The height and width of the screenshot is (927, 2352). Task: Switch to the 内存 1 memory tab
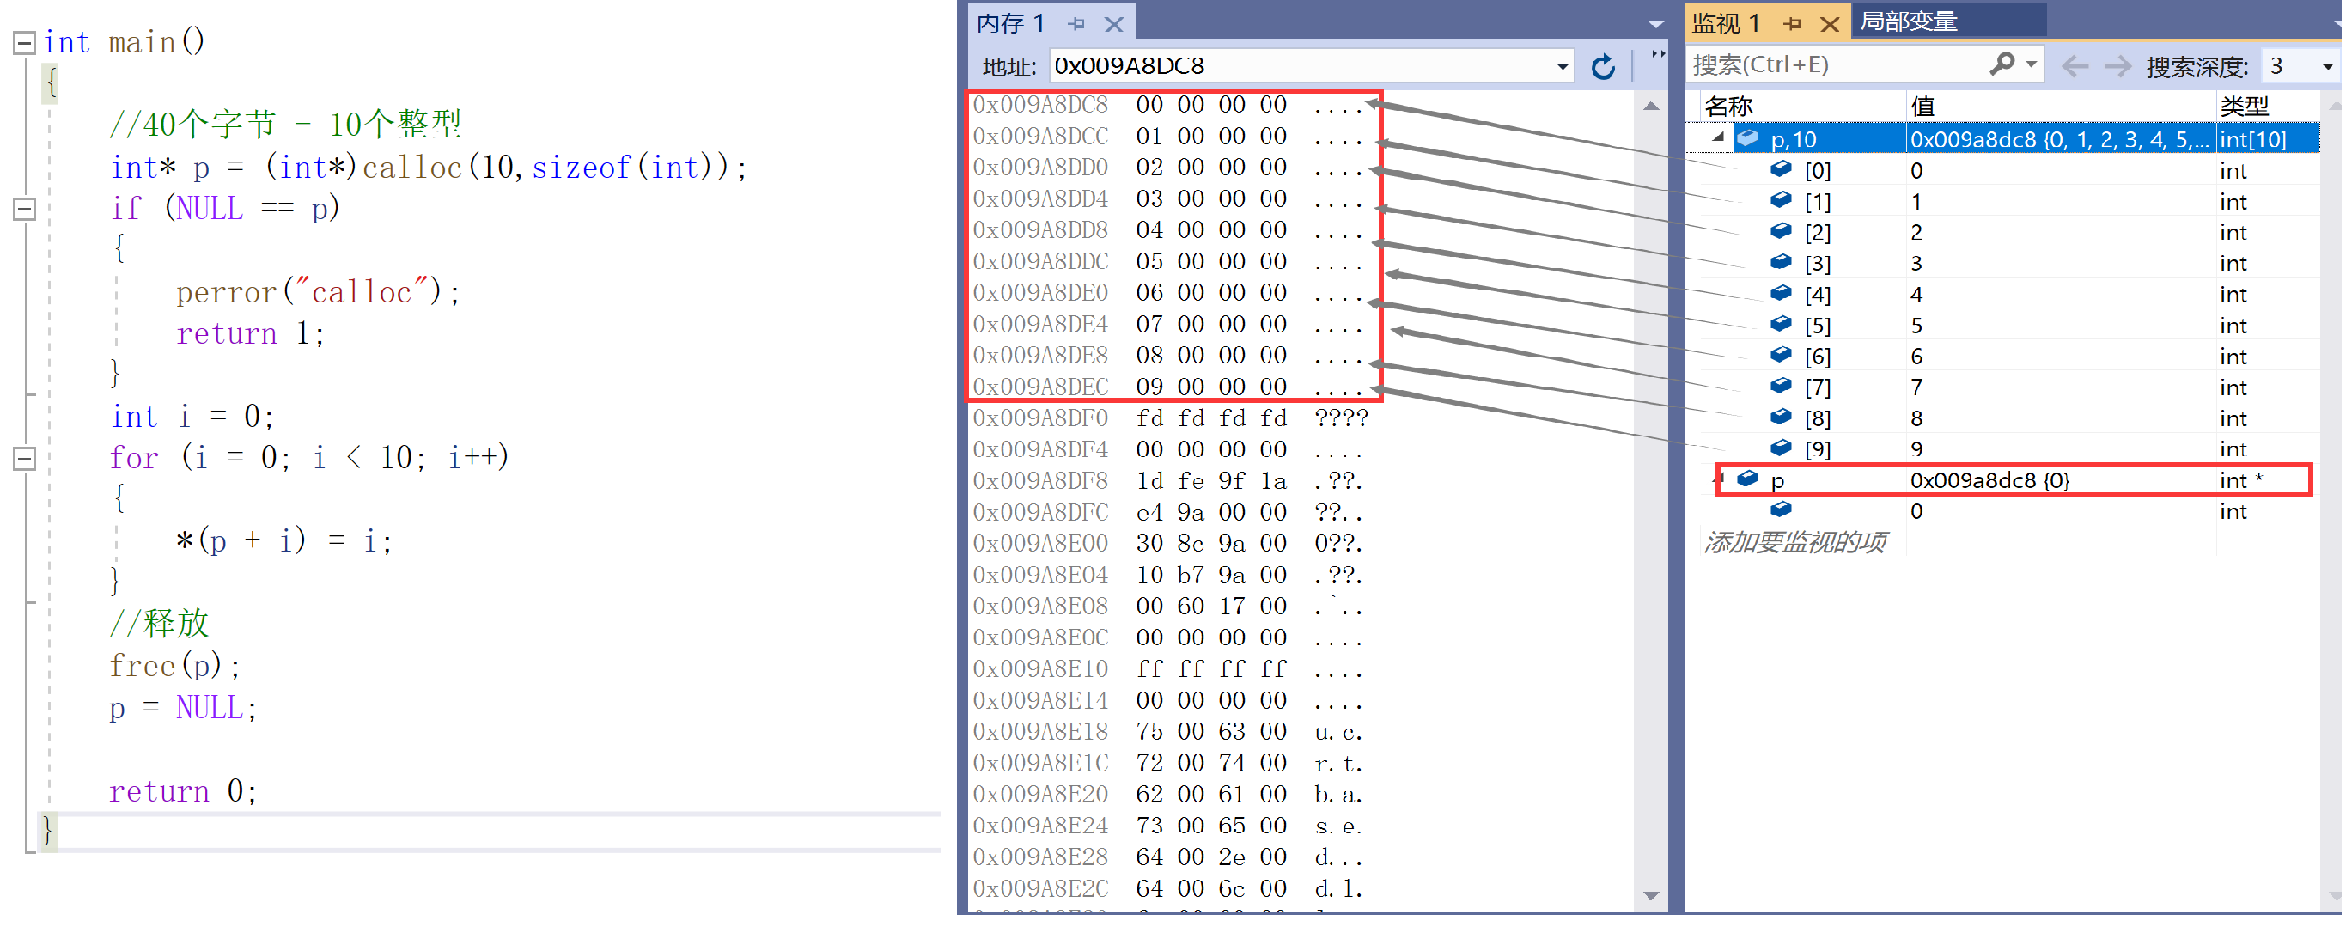coord(1011,23)
